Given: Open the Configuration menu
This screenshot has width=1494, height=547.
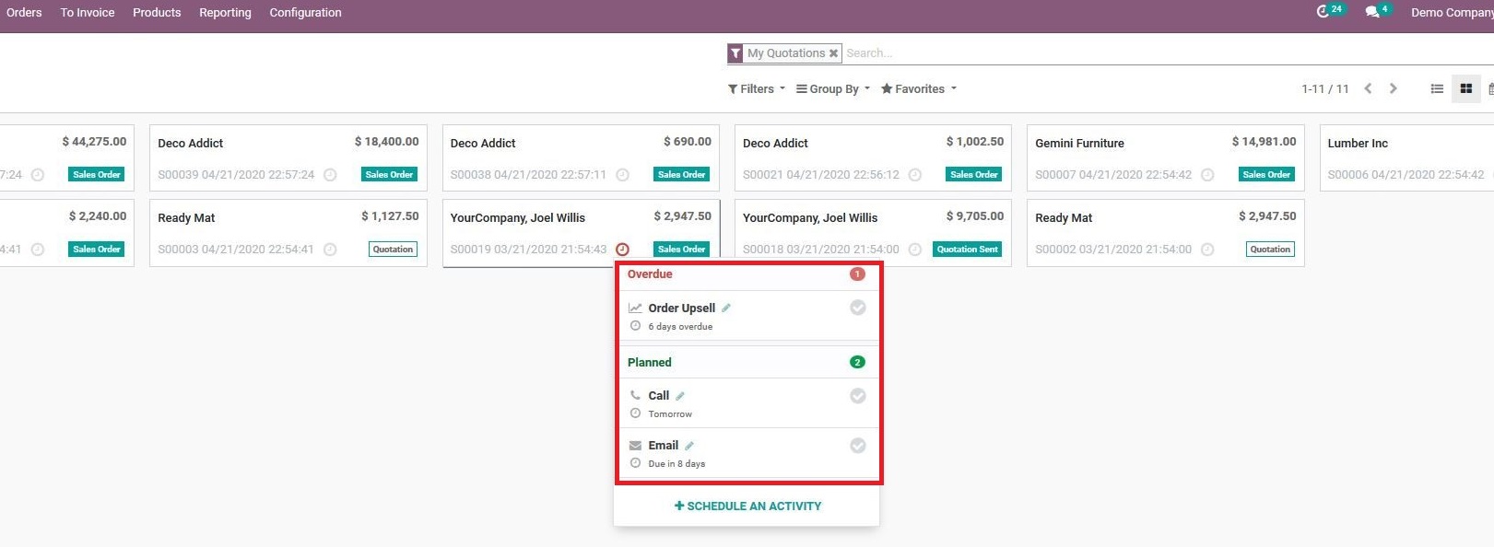Looking at the screenshot, I should coord(305,13).
